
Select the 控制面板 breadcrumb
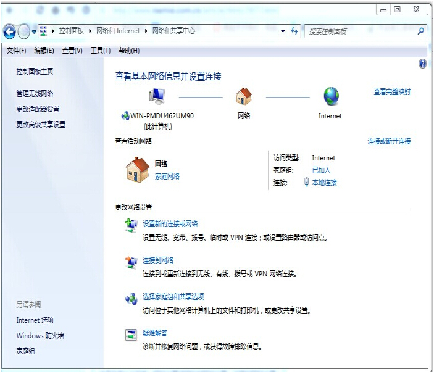pos(72,31)
